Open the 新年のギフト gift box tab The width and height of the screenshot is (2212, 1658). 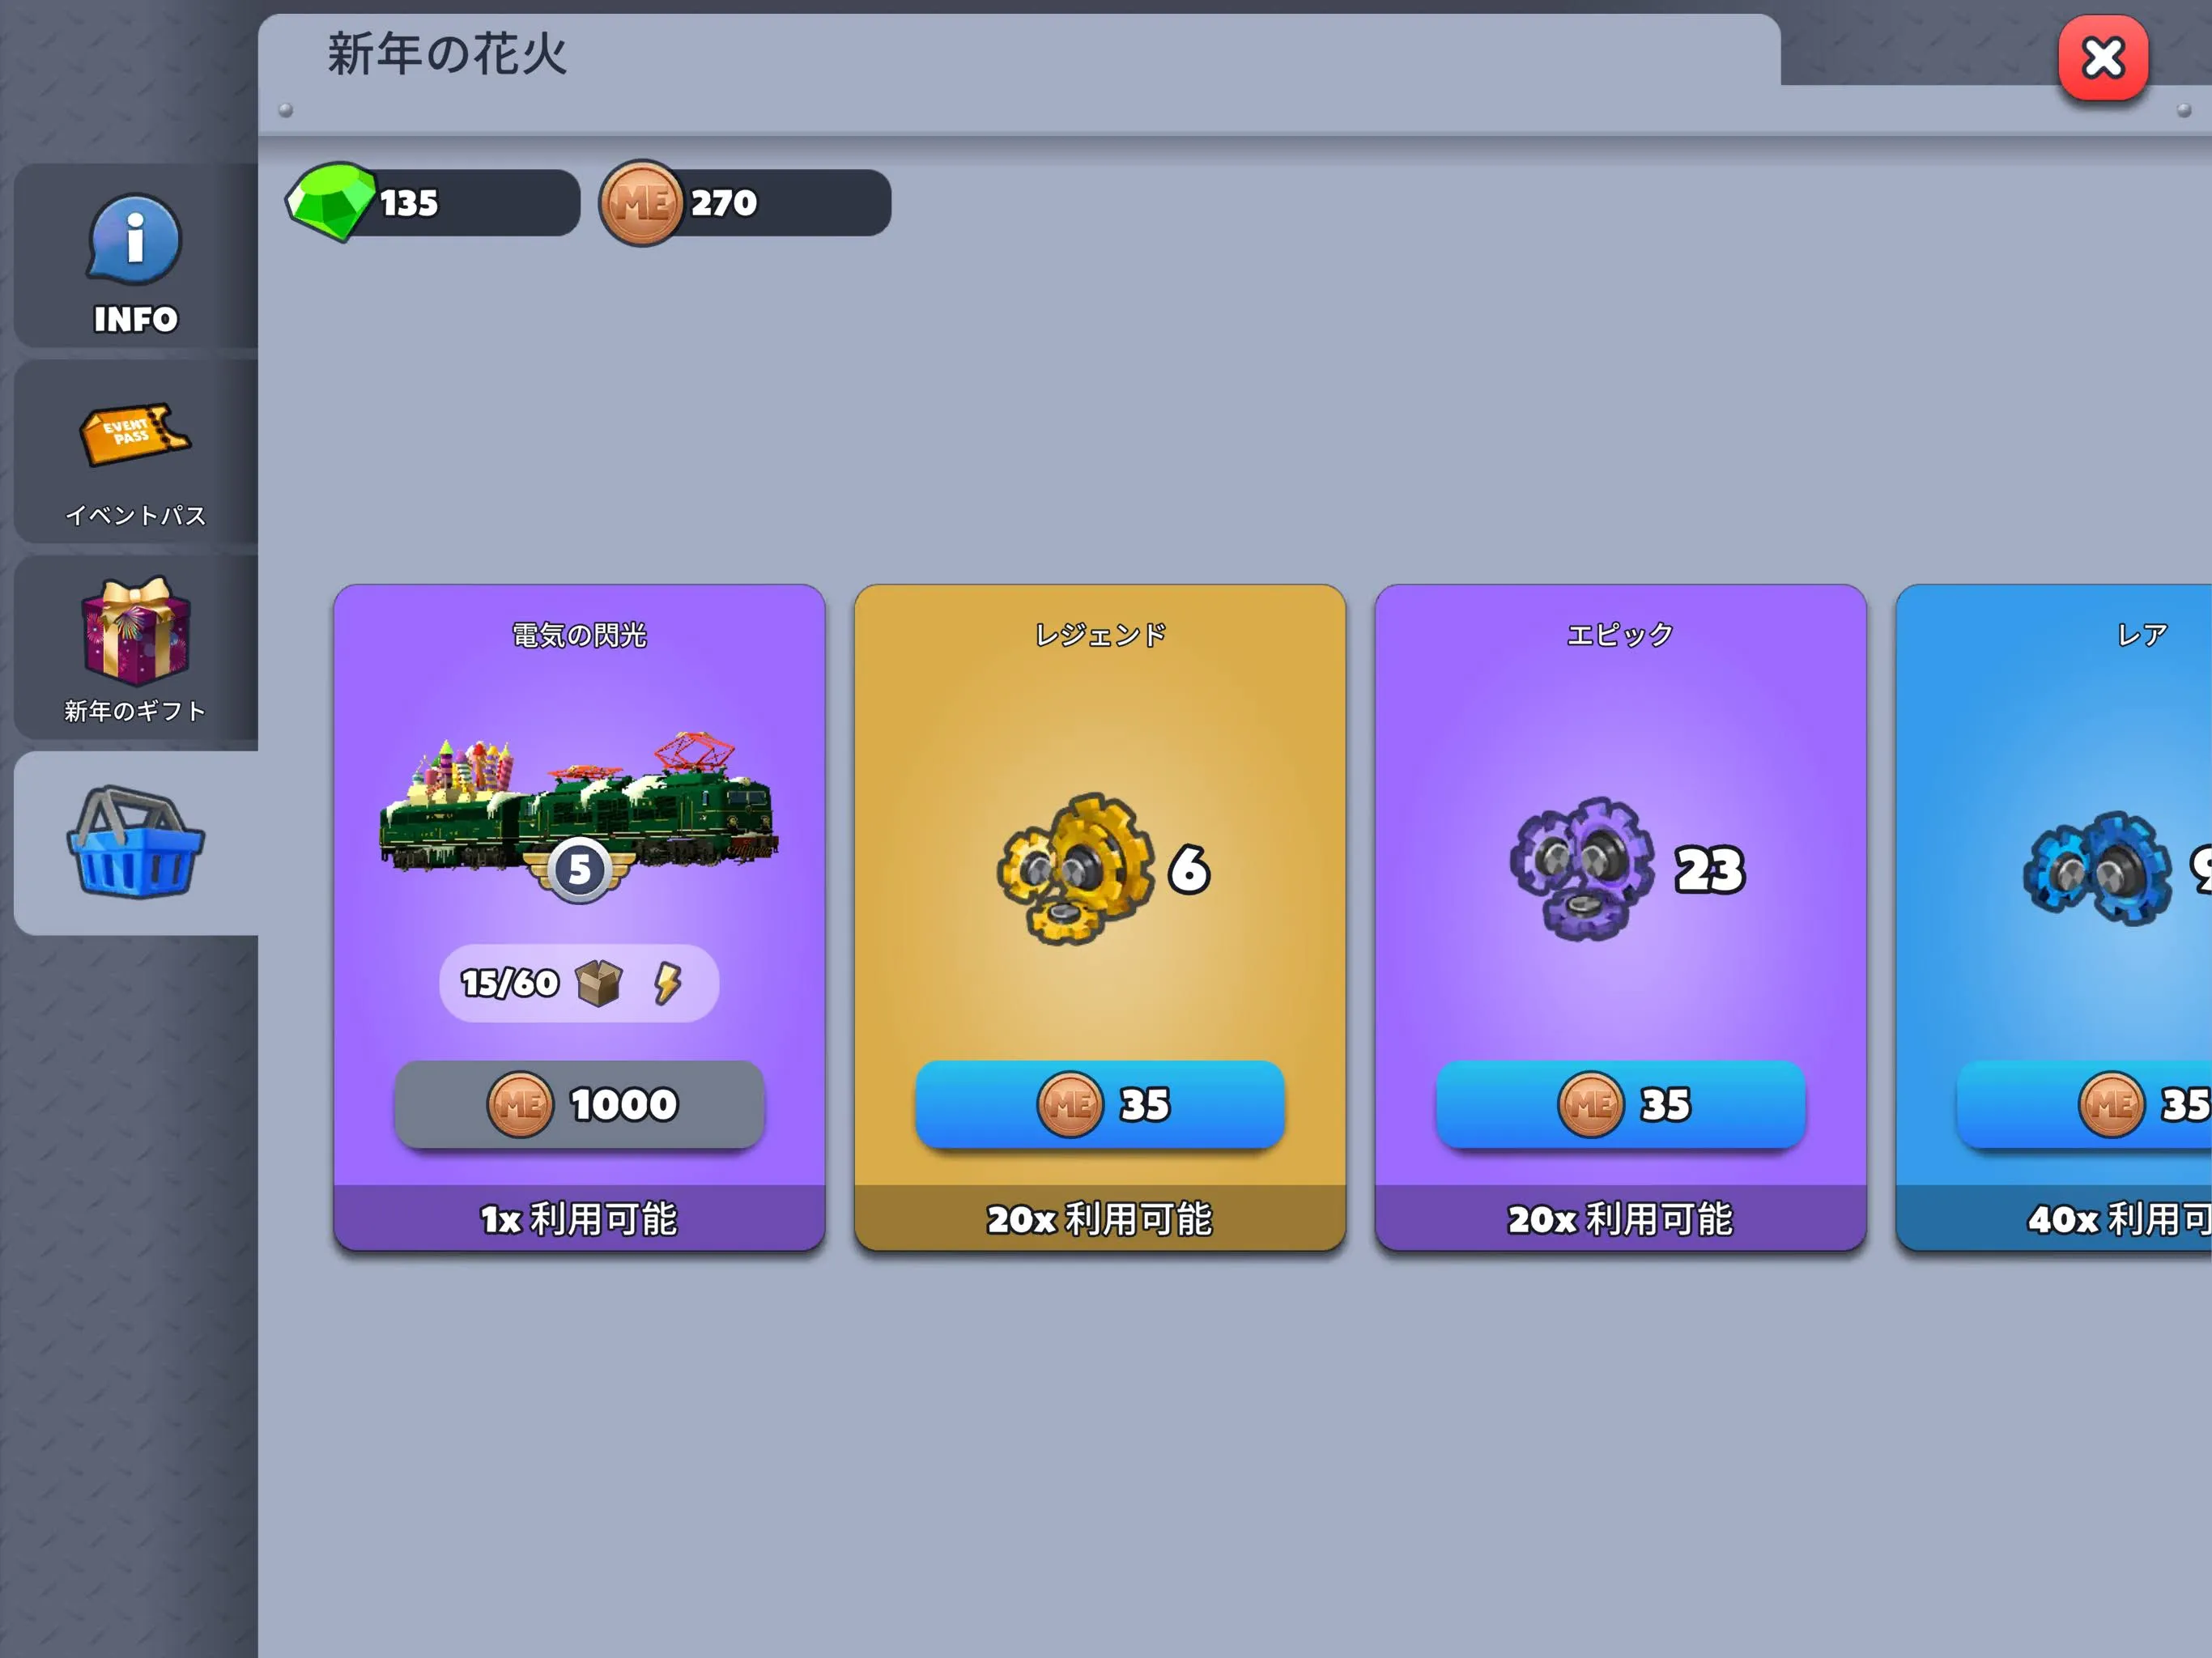coord(135,630)
